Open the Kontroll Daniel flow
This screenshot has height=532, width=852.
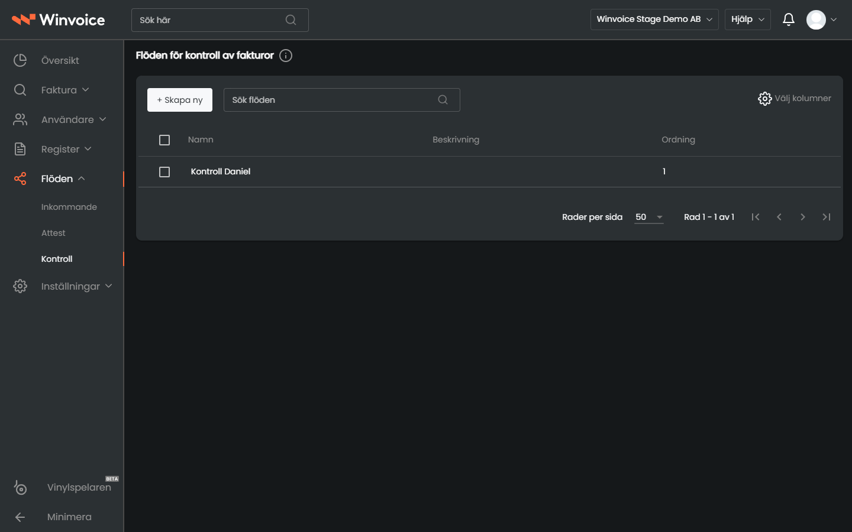point(221,171)
